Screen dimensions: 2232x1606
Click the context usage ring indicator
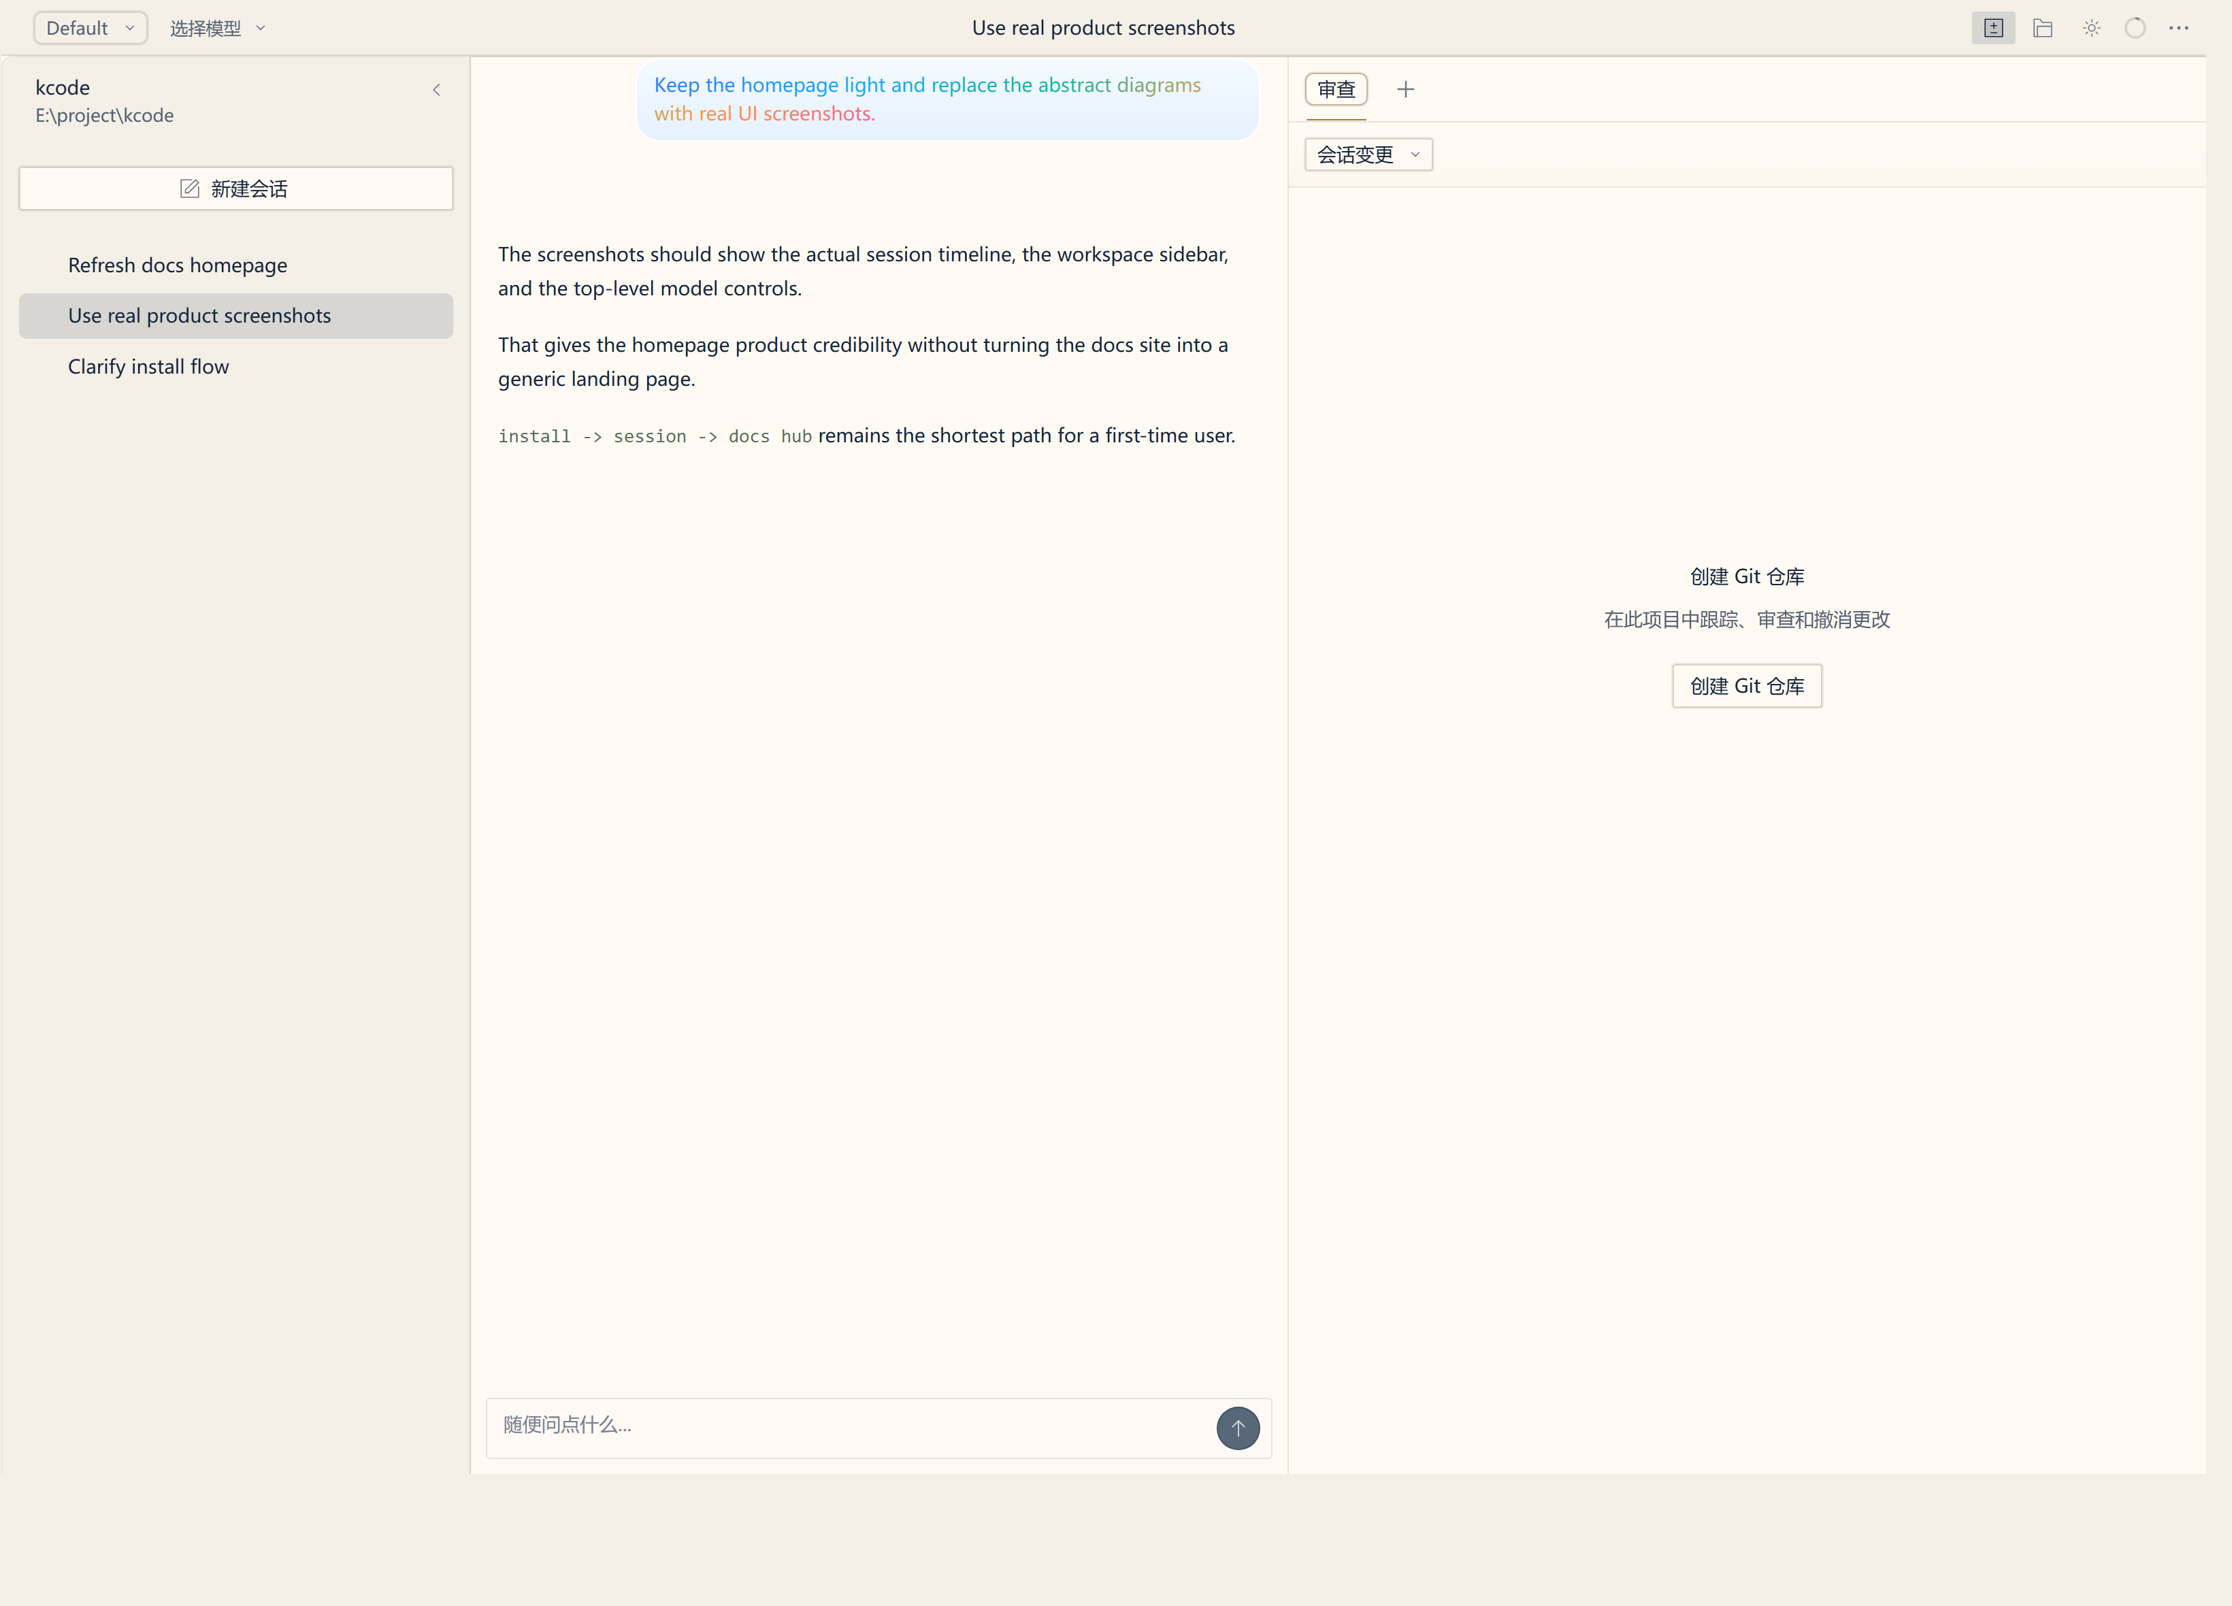pos(2135,27)
